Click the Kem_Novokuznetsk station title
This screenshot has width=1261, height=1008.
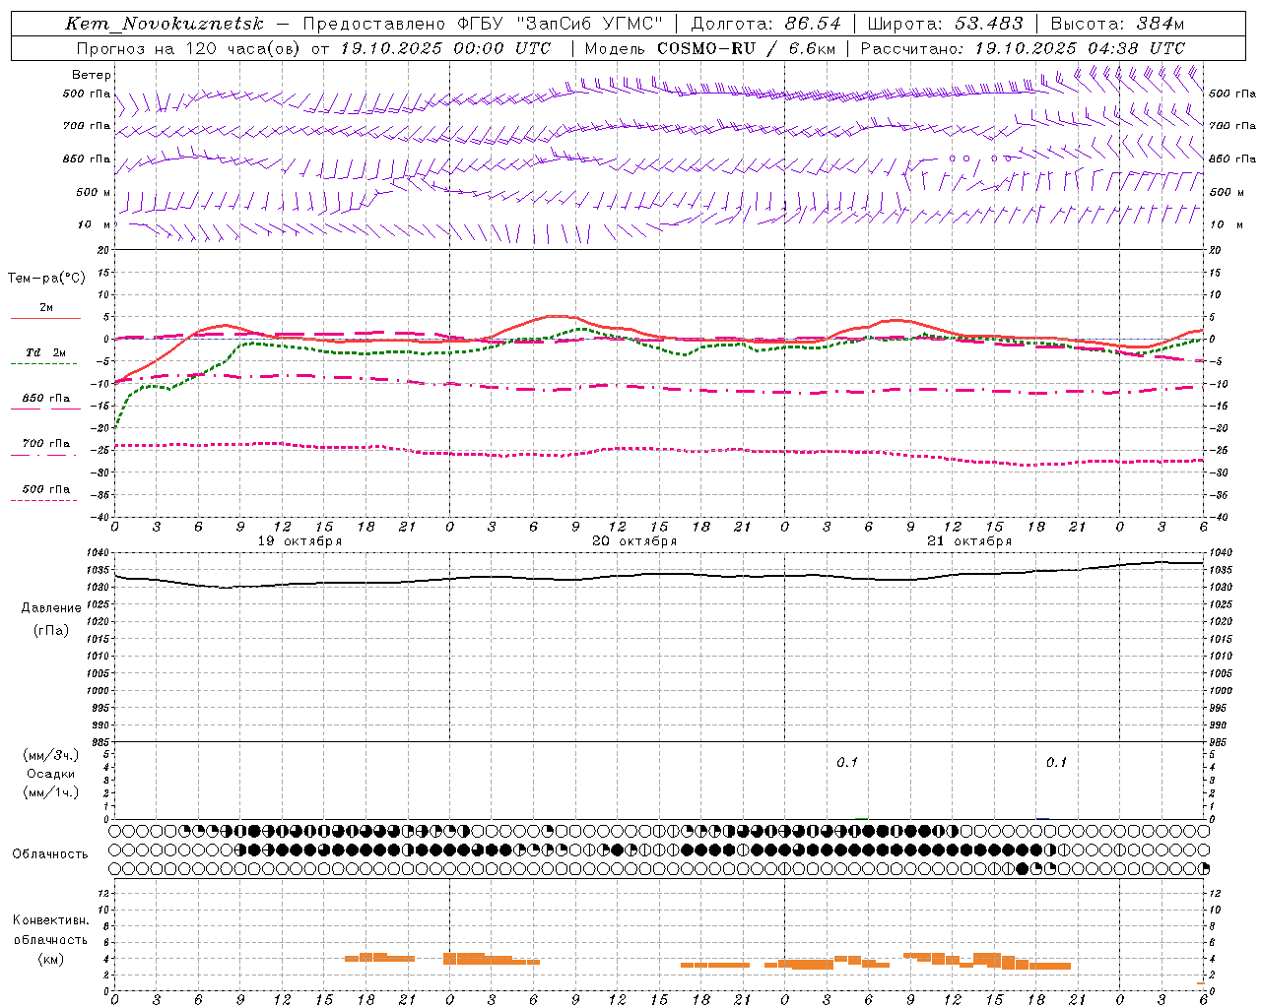165,24
